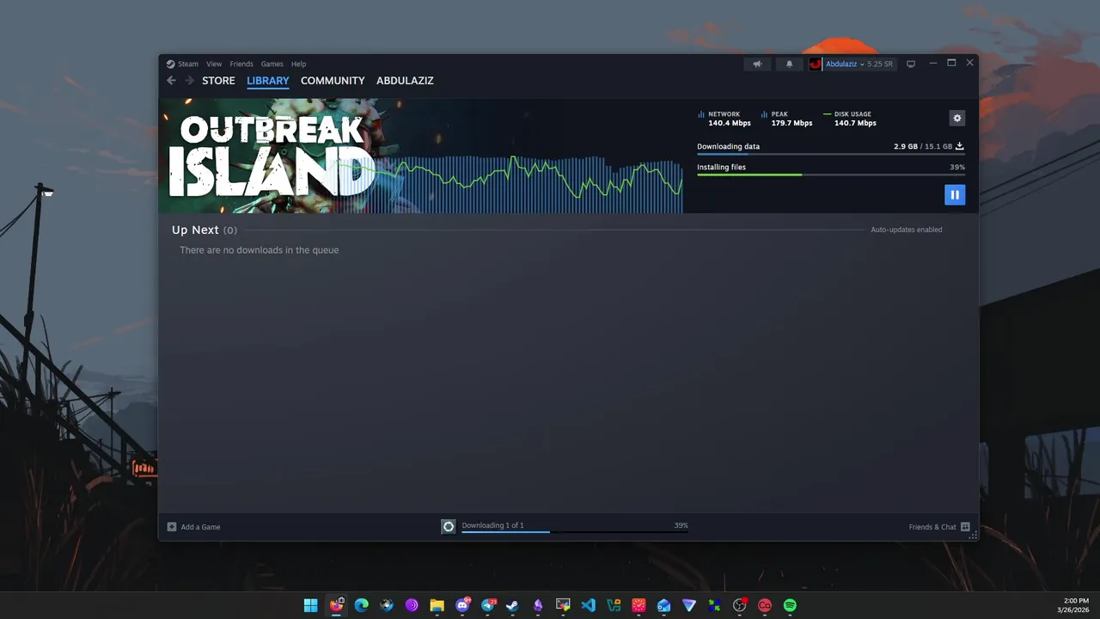Switch to Big Picture mode icon

point(911,64)
